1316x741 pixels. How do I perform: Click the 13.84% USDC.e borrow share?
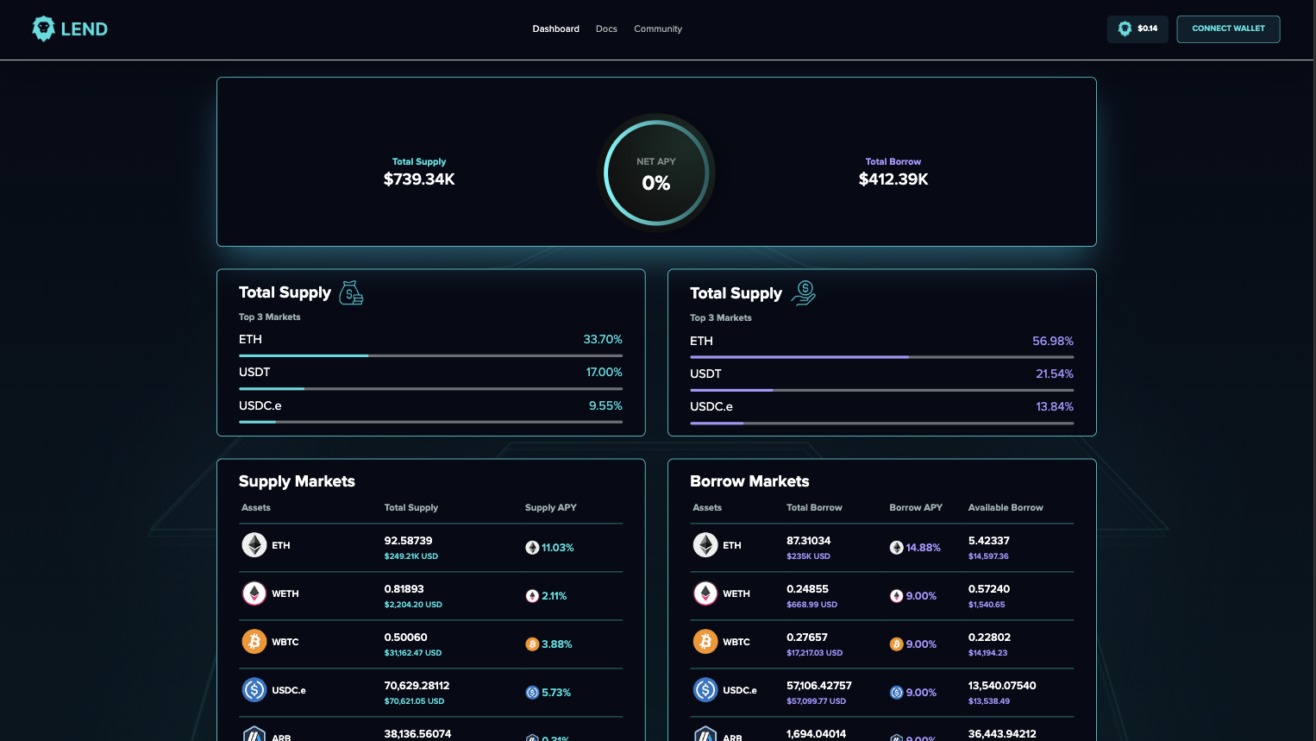pyautogui.click(x=1055, y=406)
